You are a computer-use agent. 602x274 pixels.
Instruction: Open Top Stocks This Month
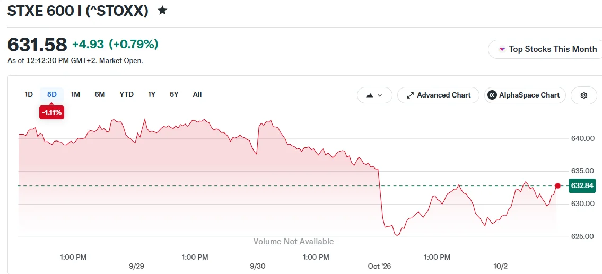(x=546, y=49)
